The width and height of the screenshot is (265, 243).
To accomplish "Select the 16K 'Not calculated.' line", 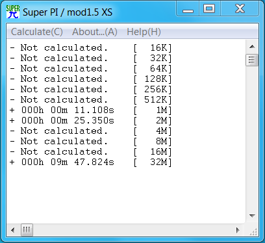I will pyautogui.click(x=91, y=48).
